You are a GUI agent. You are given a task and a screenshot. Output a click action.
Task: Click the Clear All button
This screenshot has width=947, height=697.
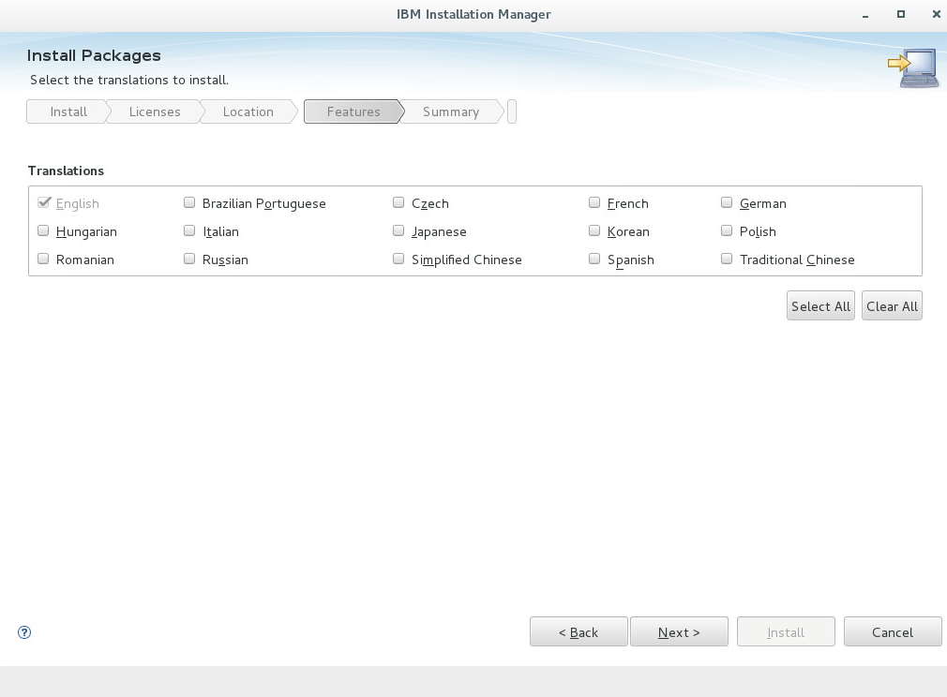pos(892,306)
